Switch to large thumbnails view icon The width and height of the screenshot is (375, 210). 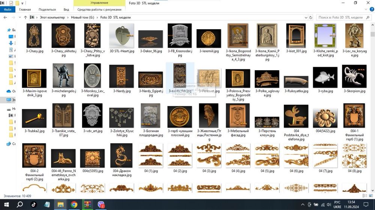371,196
